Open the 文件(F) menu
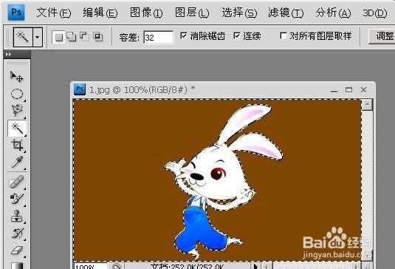 (x=54, y=13)
